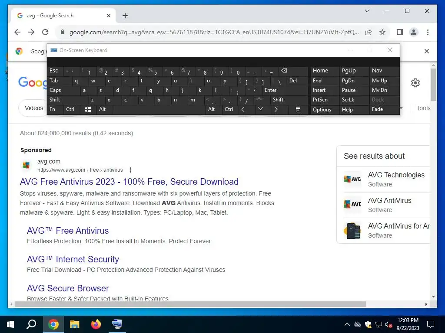Toggle the right Shift key
Image resolution: width=445 pixels, height=333 pixels.
[x=289, y=100]
